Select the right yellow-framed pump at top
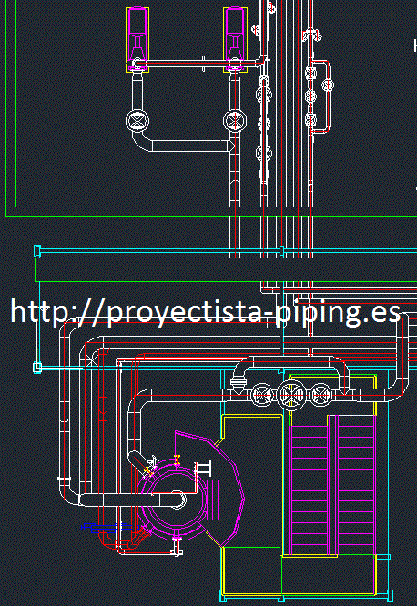 [x=235, y=40]
